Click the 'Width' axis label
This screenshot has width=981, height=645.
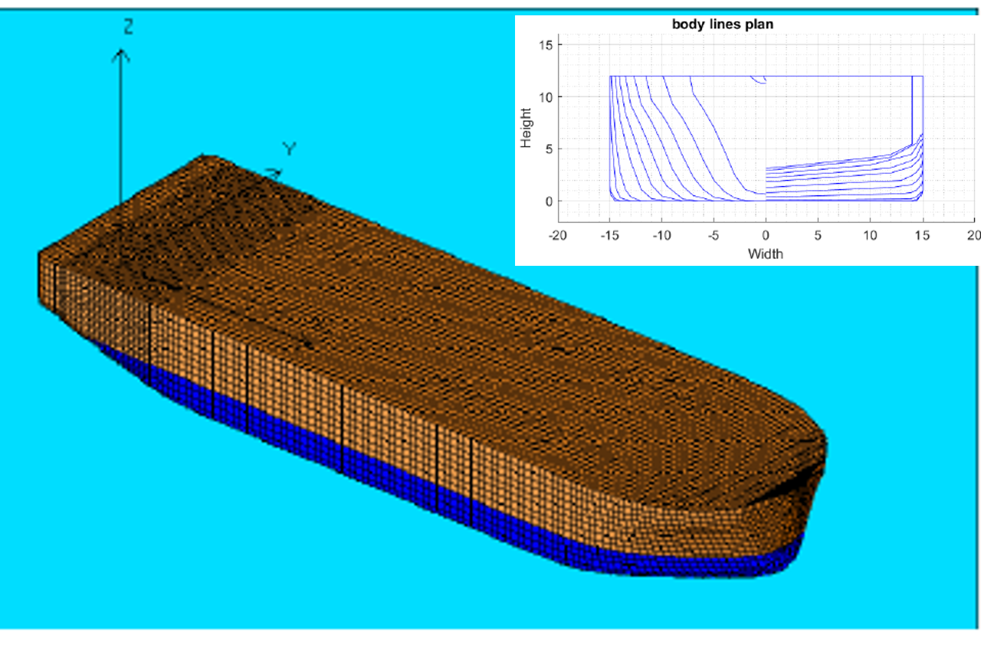(x=766, y=254)
